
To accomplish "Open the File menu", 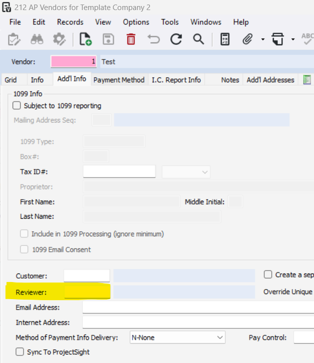I will 15,22.
